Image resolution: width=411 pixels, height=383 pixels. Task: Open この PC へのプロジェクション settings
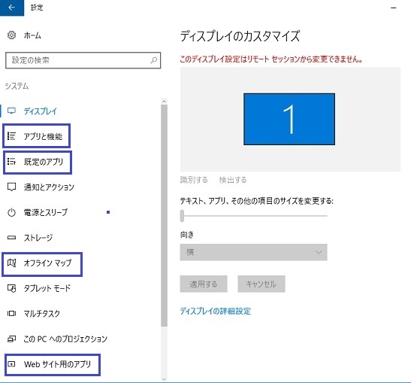pyautogui.click(x=57, y=339)
